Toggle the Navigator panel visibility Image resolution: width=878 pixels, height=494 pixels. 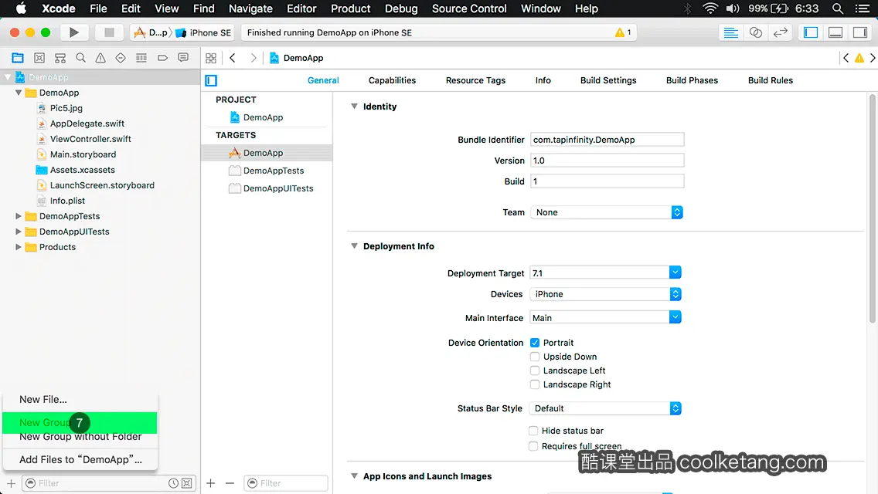coord(811,32)
